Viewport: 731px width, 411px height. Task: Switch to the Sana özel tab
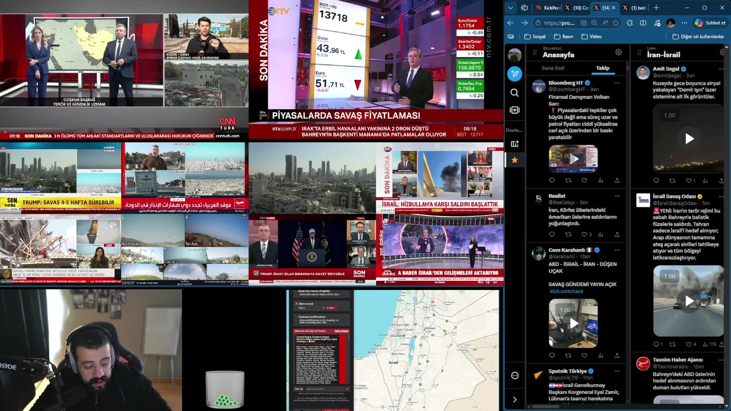click(x=553, y=68)
